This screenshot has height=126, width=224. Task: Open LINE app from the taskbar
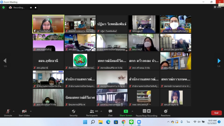[x=131, y=122]
